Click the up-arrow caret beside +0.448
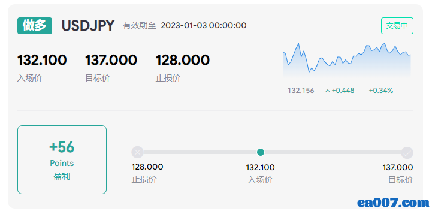435x217 pixels. point(328,91)
